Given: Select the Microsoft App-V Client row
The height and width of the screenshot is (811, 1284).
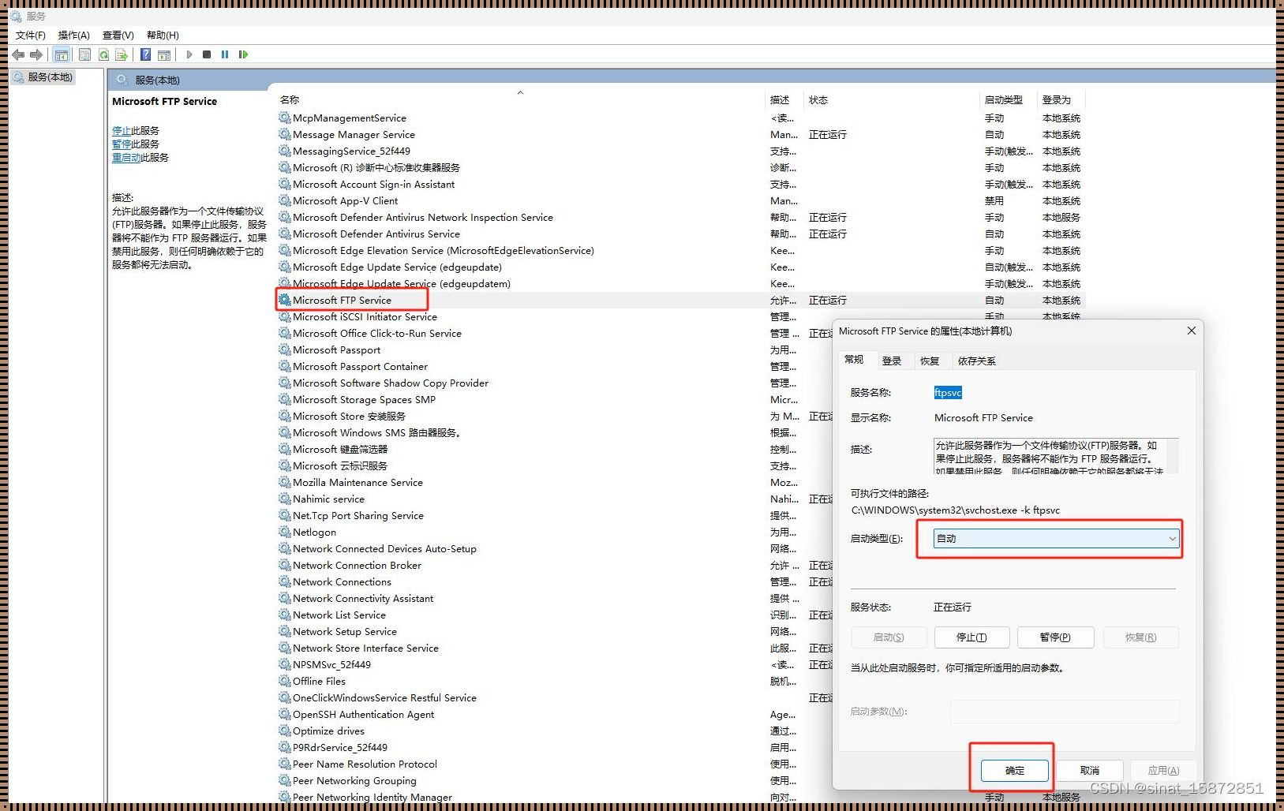Looking at the screenshot, I should coord(681,201).
